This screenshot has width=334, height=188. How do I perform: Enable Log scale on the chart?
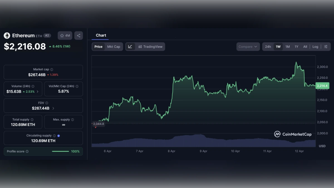315,47
